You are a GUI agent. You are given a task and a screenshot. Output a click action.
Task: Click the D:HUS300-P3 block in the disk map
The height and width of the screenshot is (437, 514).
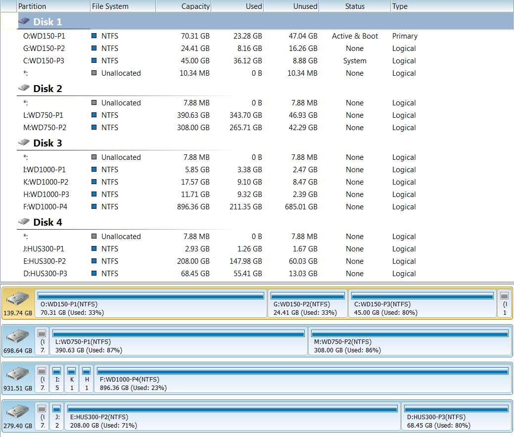[x=456, y=416]
